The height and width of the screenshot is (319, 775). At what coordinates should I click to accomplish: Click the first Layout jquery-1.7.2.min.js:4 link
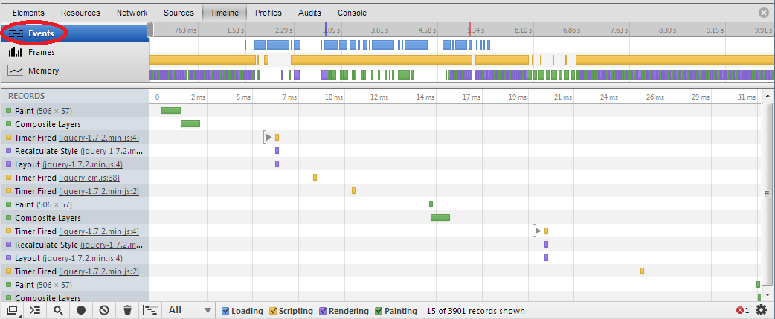tap(83, 164)
